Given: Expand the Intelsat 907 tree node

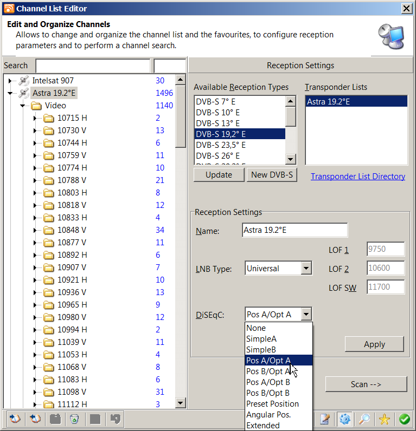Looking at the screenshot, I should click(x=10, y=81).
